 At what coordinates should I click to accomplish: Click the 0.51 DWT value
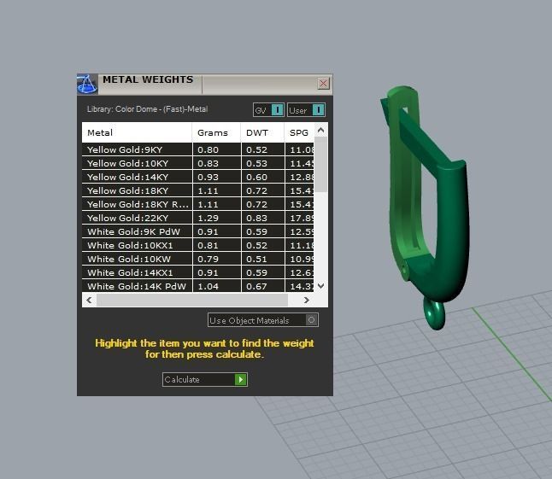pyautogui.click(x=256, y=260)
